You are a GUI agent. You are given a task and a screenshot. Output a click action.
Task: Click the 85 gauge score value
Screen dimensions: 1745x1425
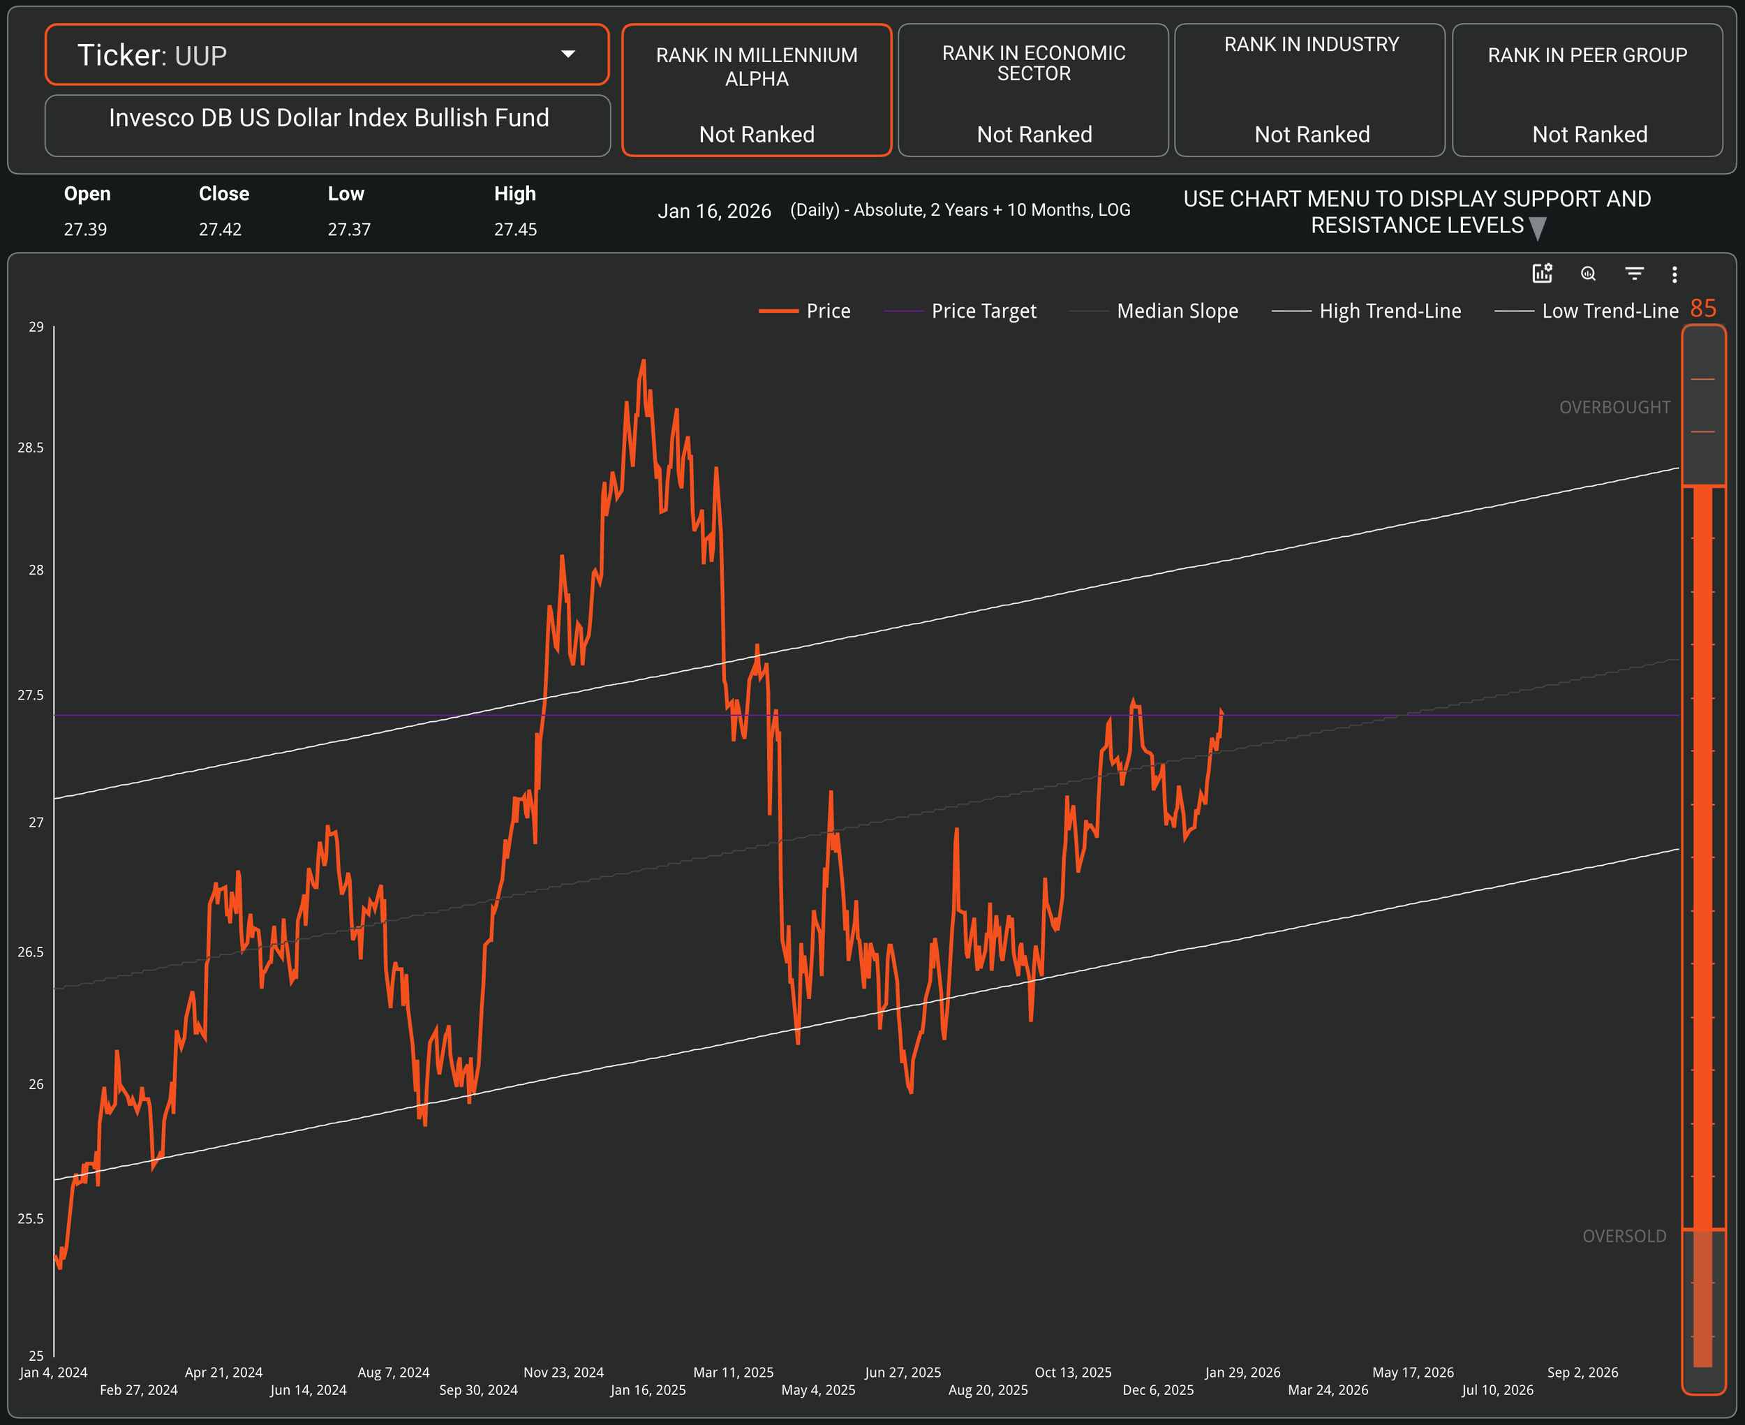[1703, 308]
